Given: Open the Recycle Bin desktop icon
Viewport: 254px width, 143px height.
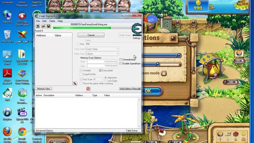Looking at the screenshot, I should (x=7, y=37).
